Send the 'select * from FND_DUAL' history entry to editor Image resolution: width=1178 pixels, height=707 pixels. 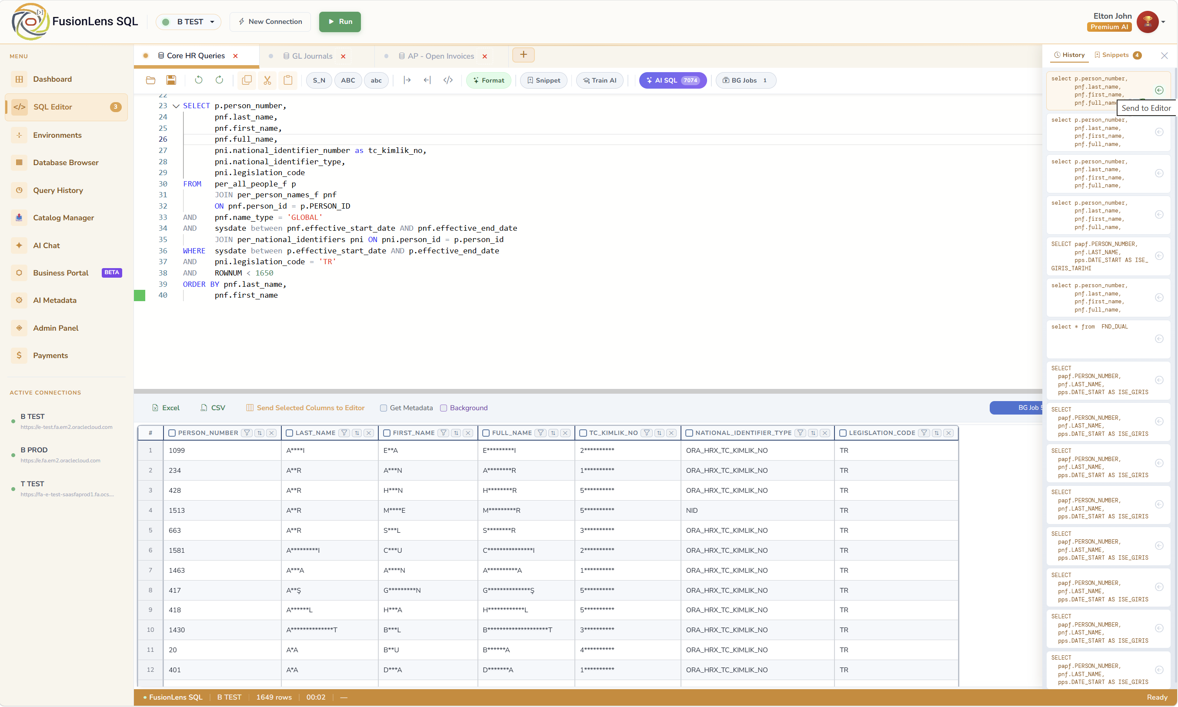pos(1159,339)
